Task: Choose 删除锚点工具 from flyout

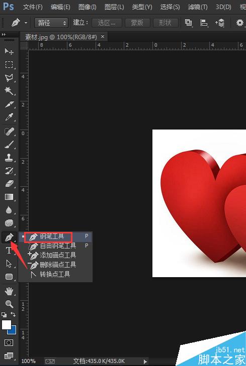Action: point(55,265)
